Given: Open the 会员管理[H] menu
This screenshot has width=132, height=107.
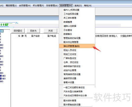Looking at the screenshot, I should click(x=25, y=6).
